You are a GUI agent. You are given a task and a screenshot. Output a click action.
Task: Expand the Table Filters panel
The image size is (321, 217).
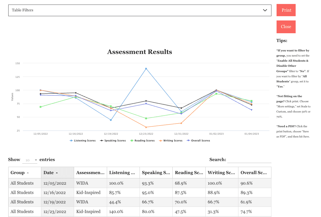[140, 10]
